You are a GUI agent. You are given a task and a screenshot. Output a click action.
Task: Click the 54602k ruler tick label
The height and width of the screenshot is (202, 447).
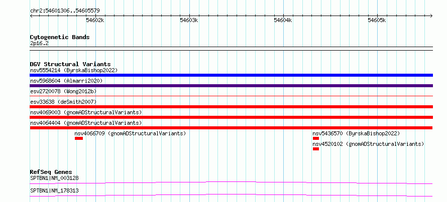[x=95, y=20]
